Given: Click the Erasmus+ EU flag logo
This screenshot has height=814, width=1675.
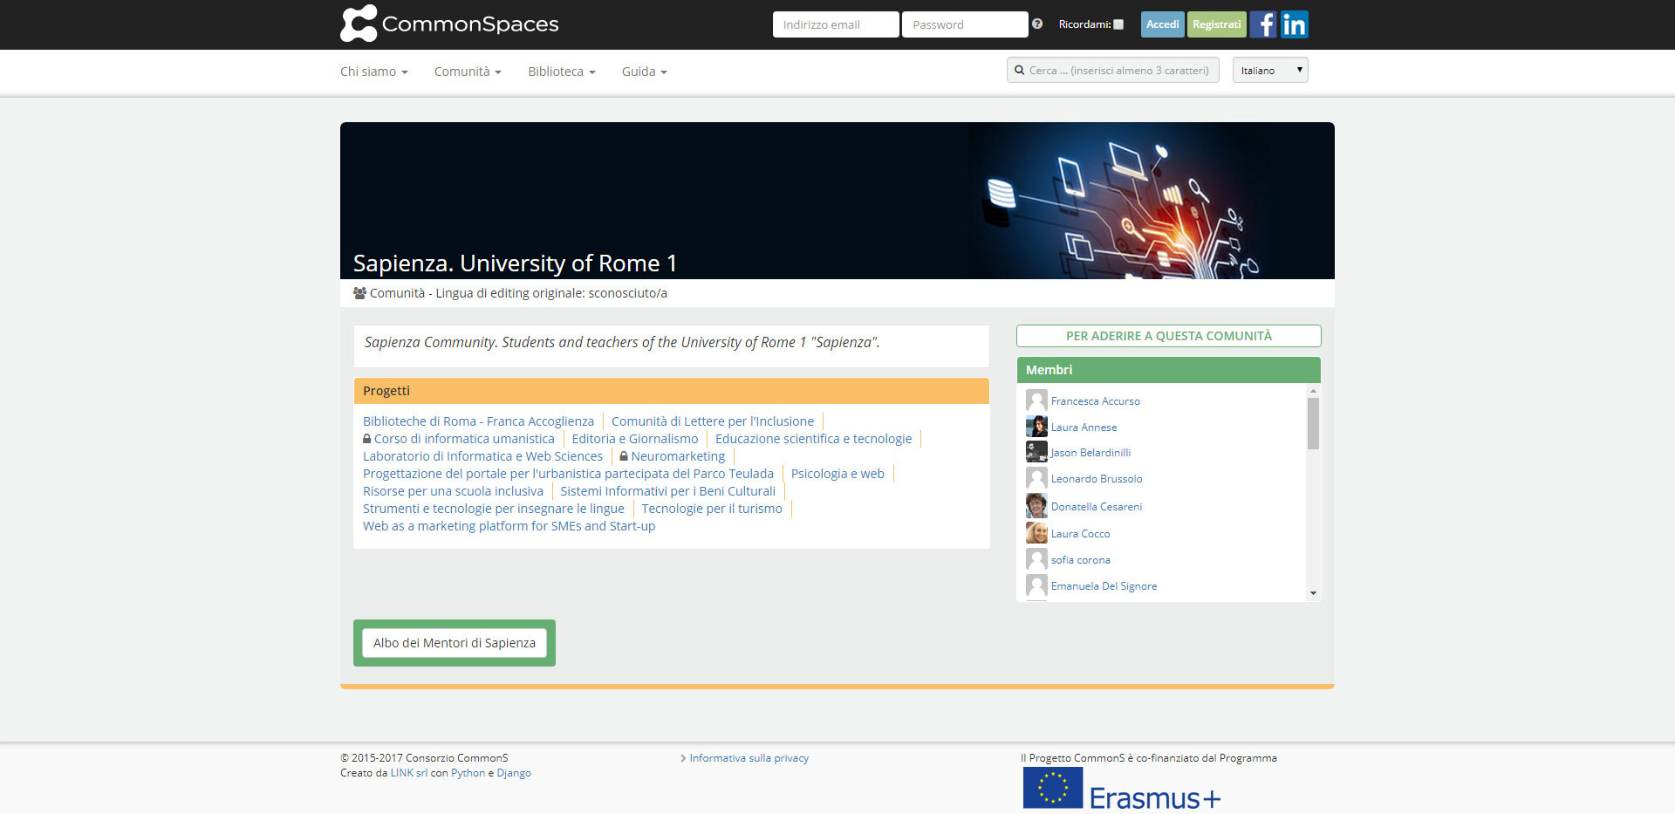Looking at the screenshot, I should (x=1052, y=788).
